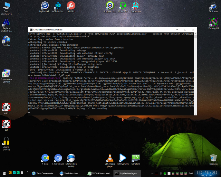Click the cmd vertical scrollbar thumb

pyautogui.click(x=195, y=37)
